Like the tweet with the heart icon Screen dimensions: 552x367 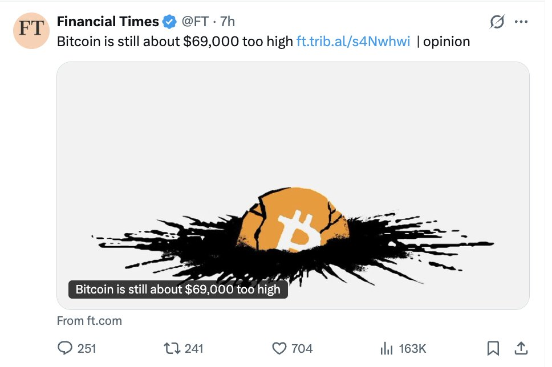pyautogui.click(x=279, y=348)
